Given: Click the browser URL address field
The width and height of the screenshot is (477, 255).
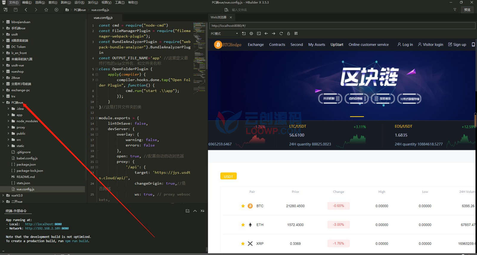Looking at the screenshot, I should tap(342, 26).
